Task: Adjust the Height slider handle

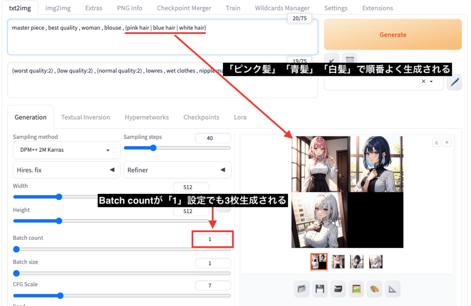Action: click(59, 221)
